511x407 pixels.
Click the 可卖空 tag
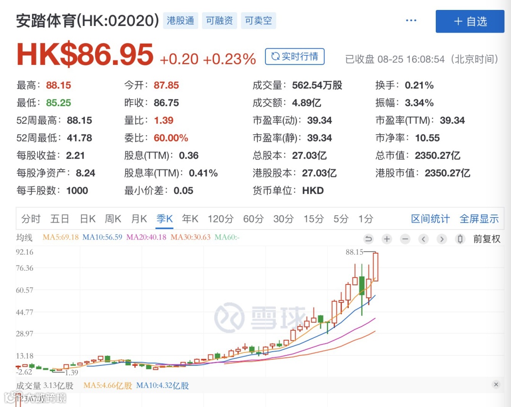click(x=258, y=20)
